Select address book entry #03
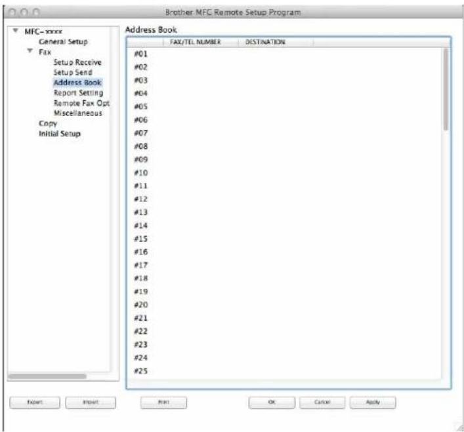 [284, 81]
